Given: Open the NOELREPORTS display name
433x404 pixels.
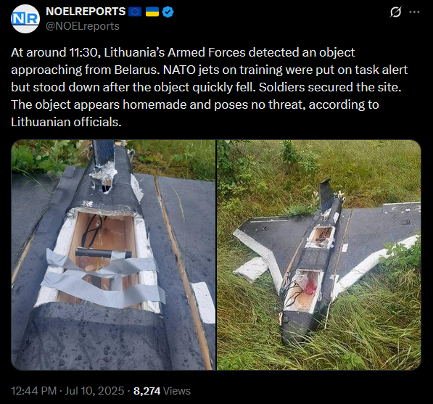Looking at the screenshot, I should (86, 12).
